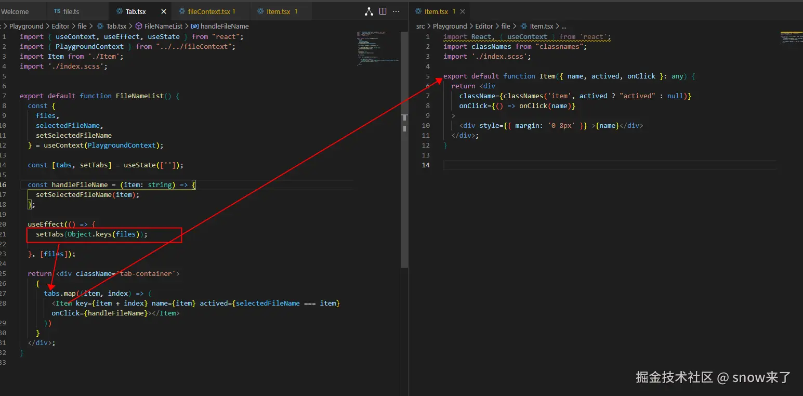Image resolution: width=803 pixels, height=396 pixels.
Task: Close the Tab.tsx editor tab
Action: click(x=164, y=11)
